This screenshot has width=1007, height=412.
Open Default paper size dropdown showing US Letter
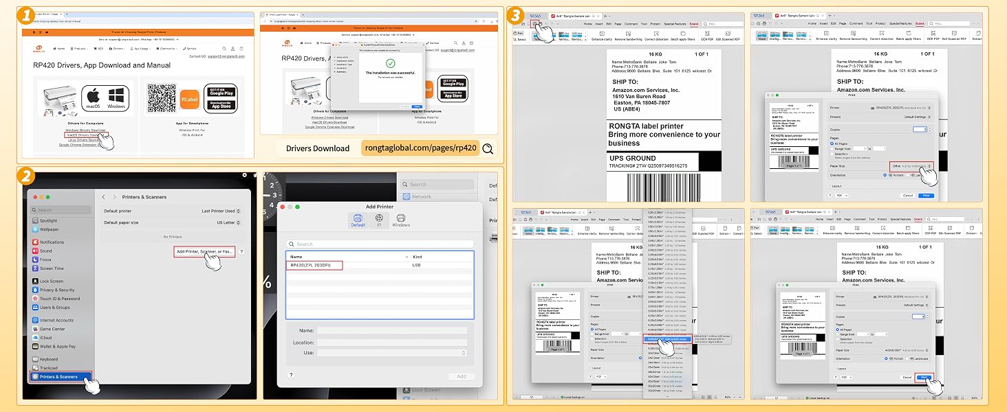click(228, 222)
